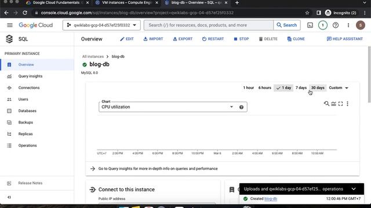Click the Replicas sidebar icon

tap(9, 134)
